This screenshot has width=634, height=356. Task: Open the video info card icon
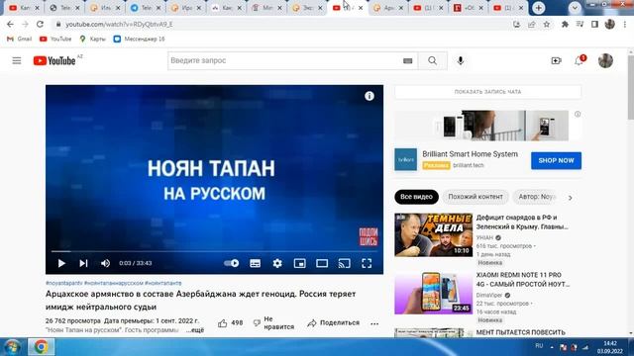pyautogui.click(x=370, y=96)
